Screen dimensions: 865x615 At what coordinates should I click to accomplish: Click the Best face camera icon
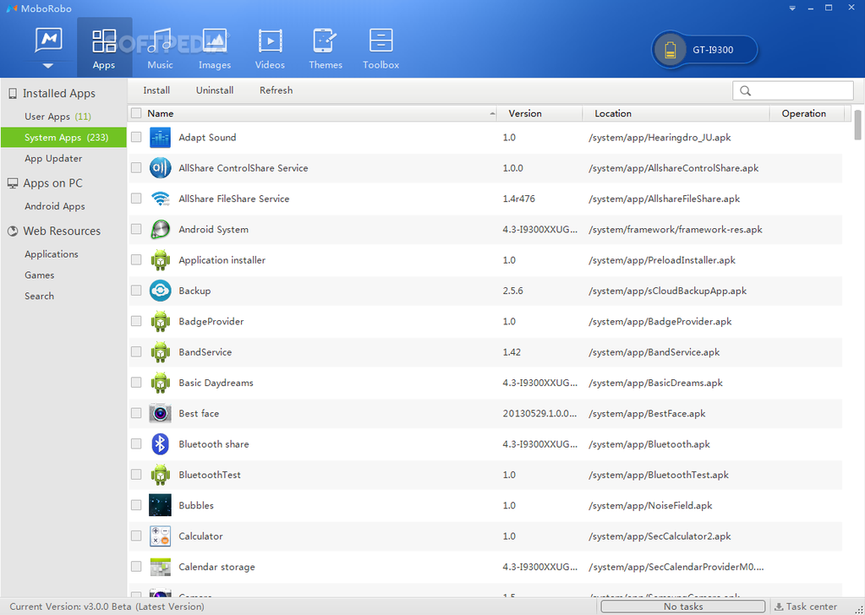(160, 413)
